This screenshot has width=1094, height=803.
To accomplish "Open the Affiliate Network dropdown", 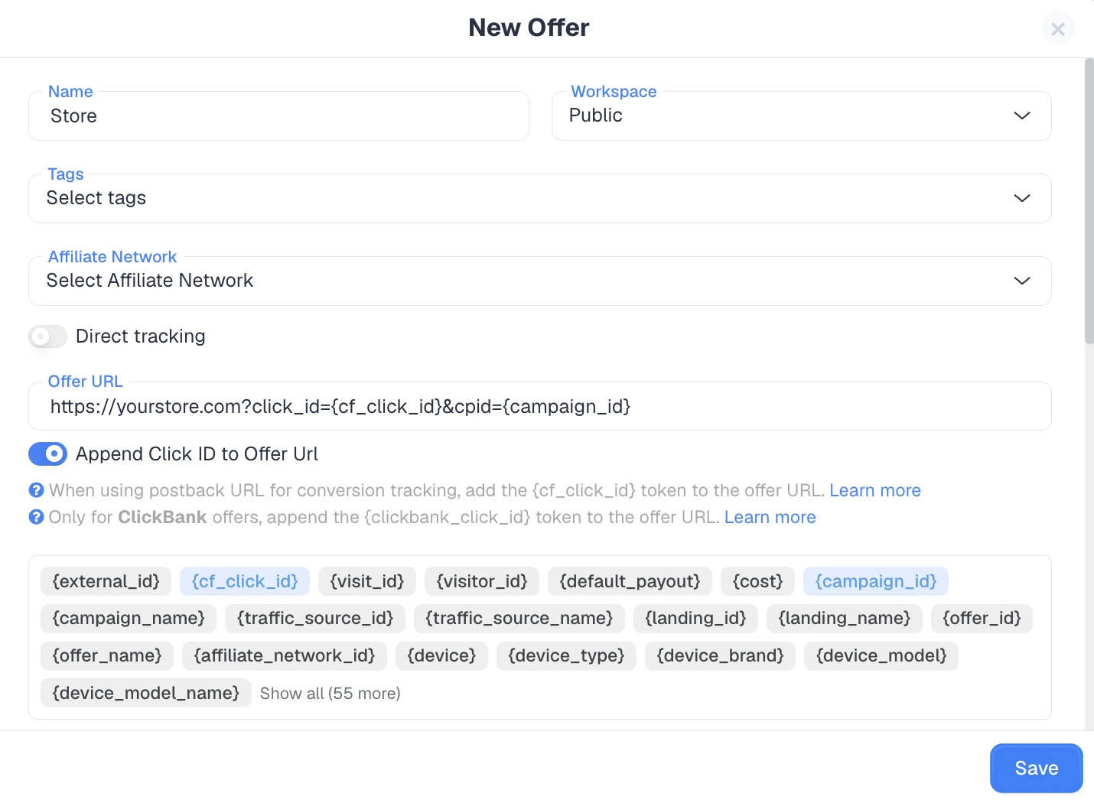I will pos(539,281).
